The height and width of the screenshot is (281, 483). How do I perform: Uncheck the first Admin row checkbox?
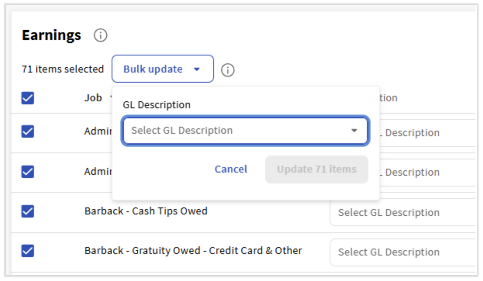[28, 132]
